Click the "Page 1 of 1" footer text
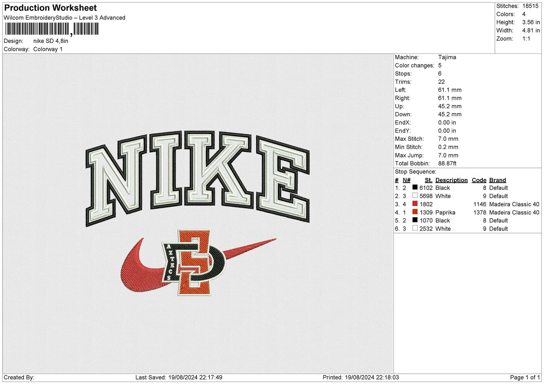This screenshot has height=384, width=544. (x=525, y=378)
